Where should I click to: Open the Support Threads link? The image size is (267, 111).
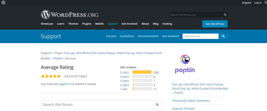(x=183, y=109)
